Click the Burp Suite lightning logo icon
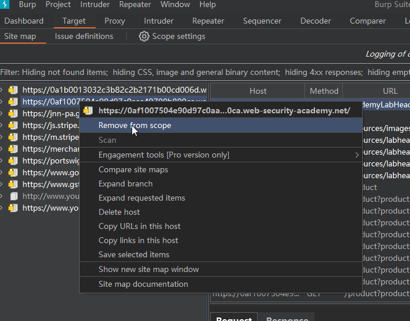This screenshot has width=410, height=321. [5, 4]
